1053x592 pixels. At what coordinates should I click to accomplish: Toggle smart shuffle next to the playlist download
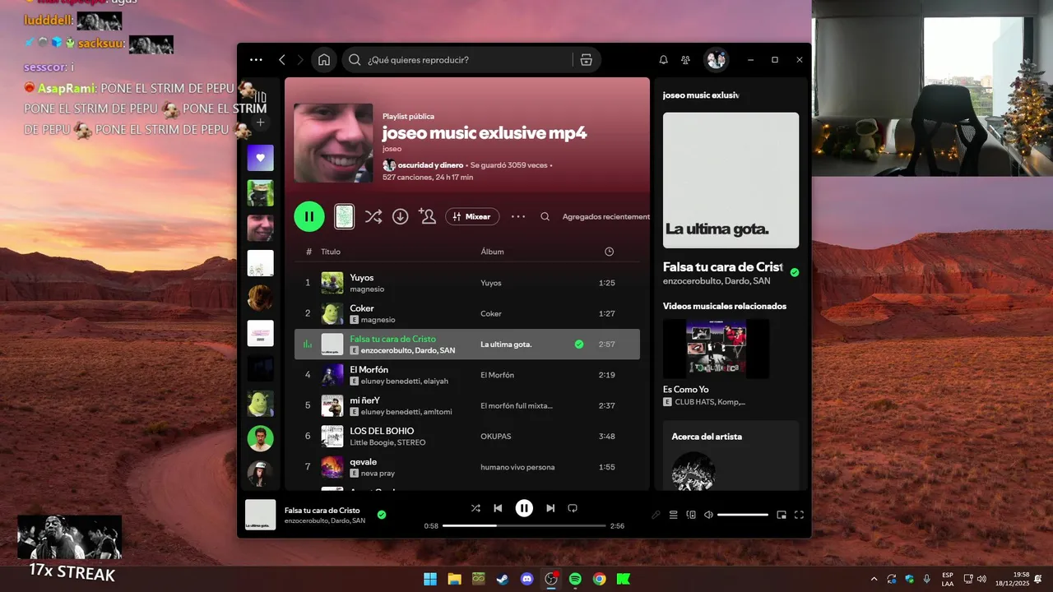coord(373,217)
